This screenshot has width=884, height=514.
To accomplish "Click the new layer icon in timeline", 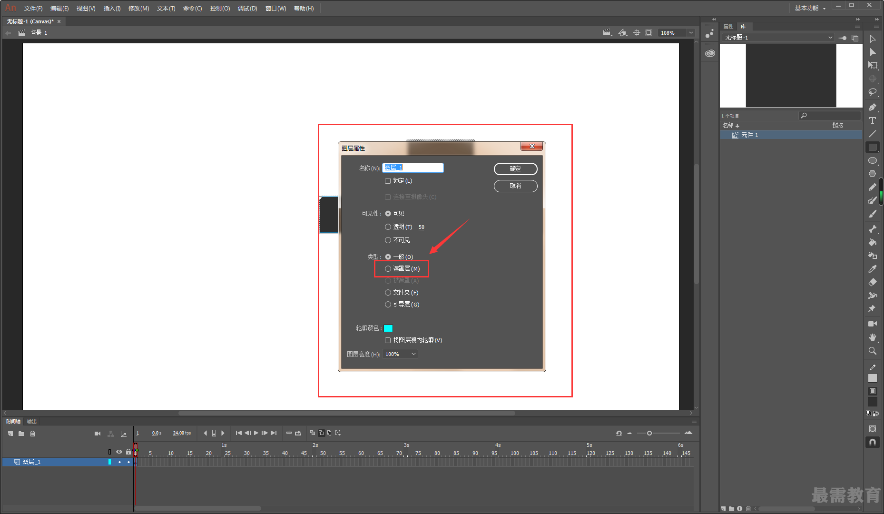I will pyautogui.click(x=10, y=434).
